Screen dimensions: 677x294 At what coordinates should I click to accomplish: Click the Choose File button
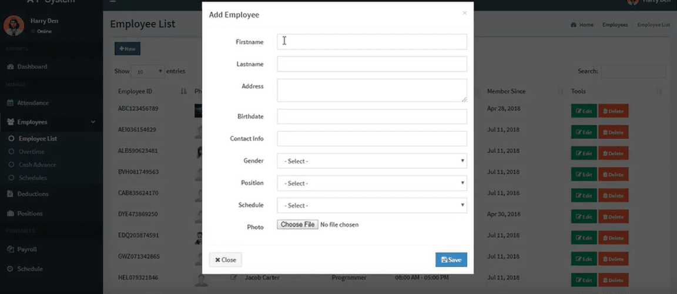tap(297, 225)
